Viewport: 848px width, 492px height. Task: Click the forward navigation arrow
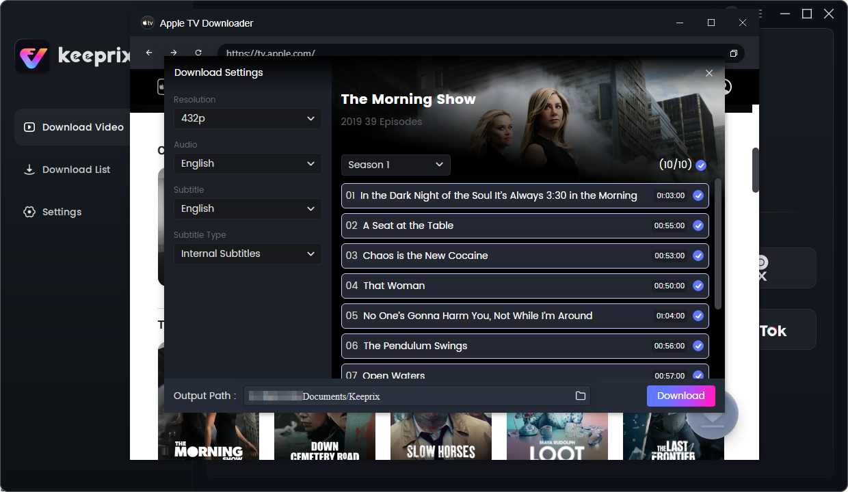point(173,53)
